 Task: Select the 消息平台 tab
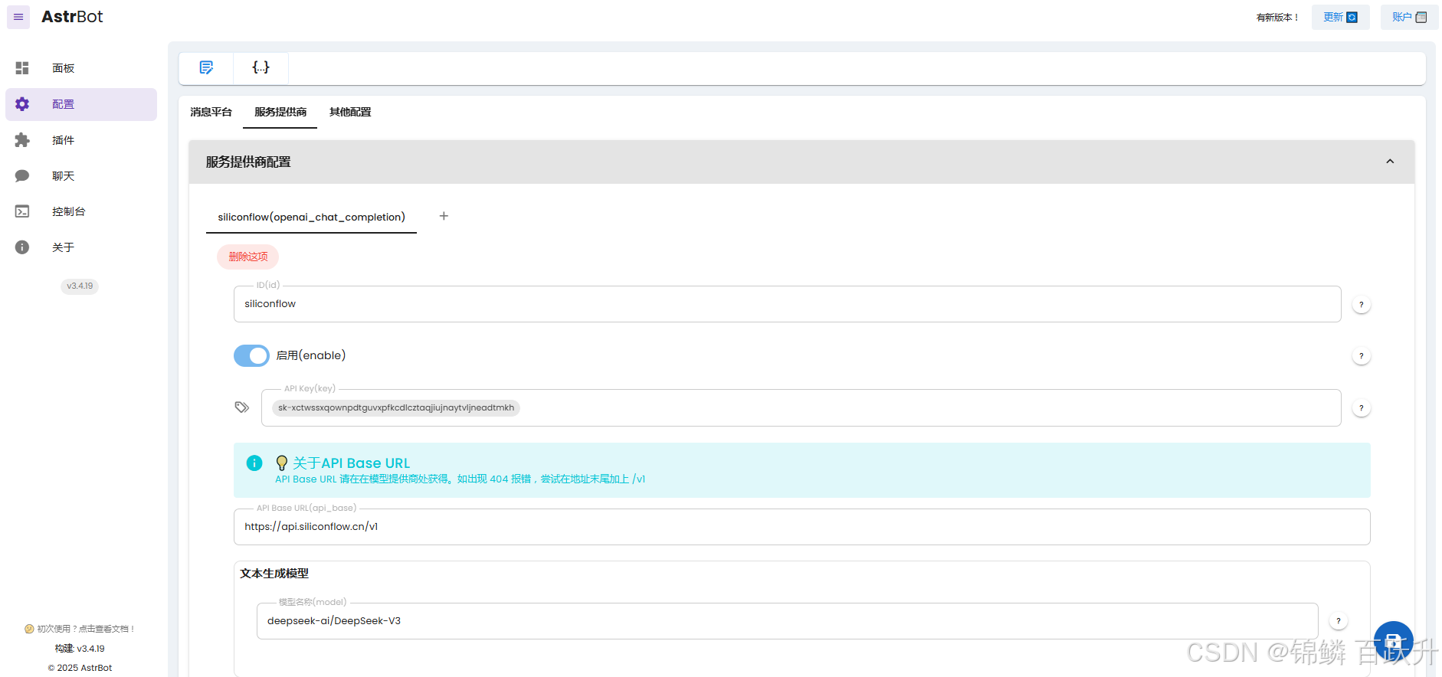click(211, 112)
